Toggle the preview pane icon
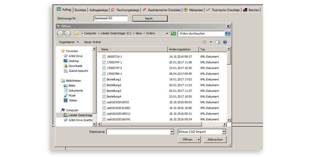 point(218,42)
